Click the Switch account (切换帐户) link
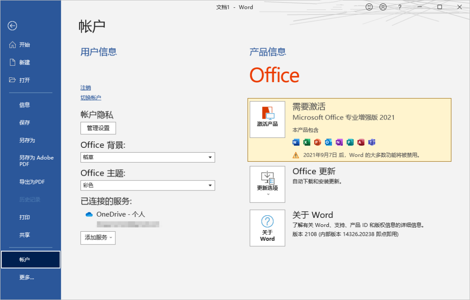This screenshot has height=300, width=470. [x=91, y=97]
